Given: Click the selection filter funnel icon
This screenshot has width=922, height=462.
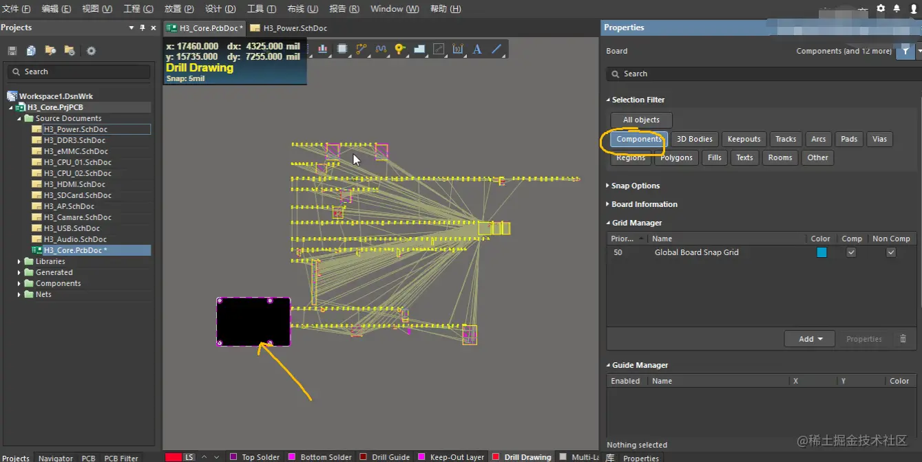Looking at the screenshot, I should pos(905,51).
